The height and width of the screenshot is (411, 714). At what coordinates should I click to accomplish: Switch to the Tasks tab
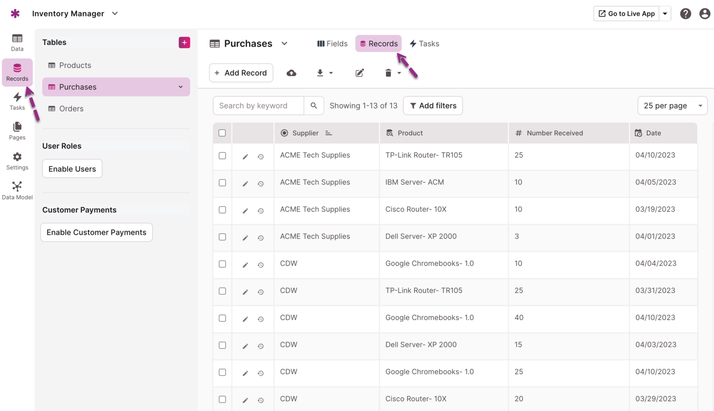point(424,44)
